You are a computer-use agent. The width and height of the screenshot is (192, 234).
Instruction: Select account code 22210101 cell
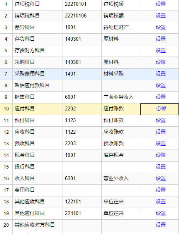tap(82, 4)
